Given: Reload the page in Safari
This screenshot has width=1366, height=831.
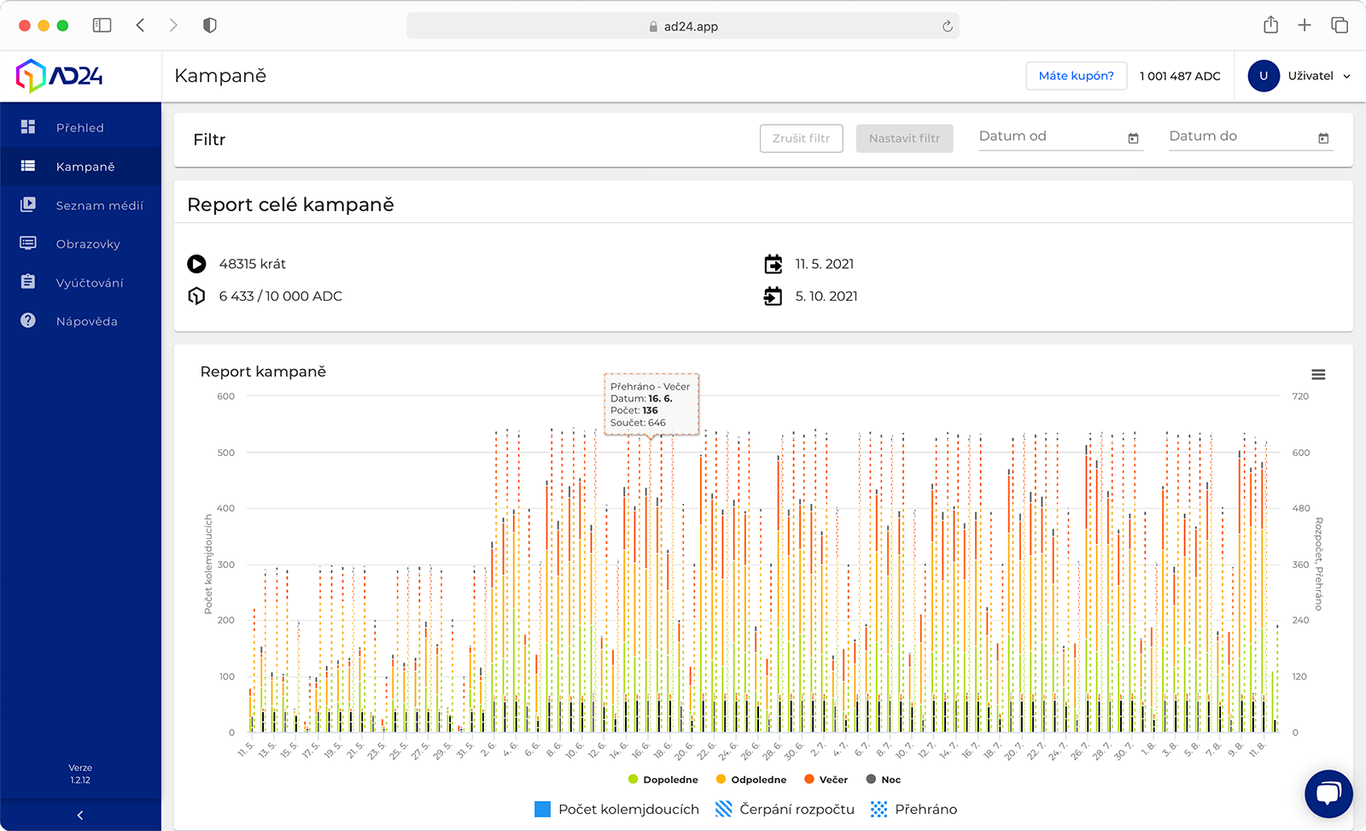Looking at the screenshot, I should click(x=947, y=26).
